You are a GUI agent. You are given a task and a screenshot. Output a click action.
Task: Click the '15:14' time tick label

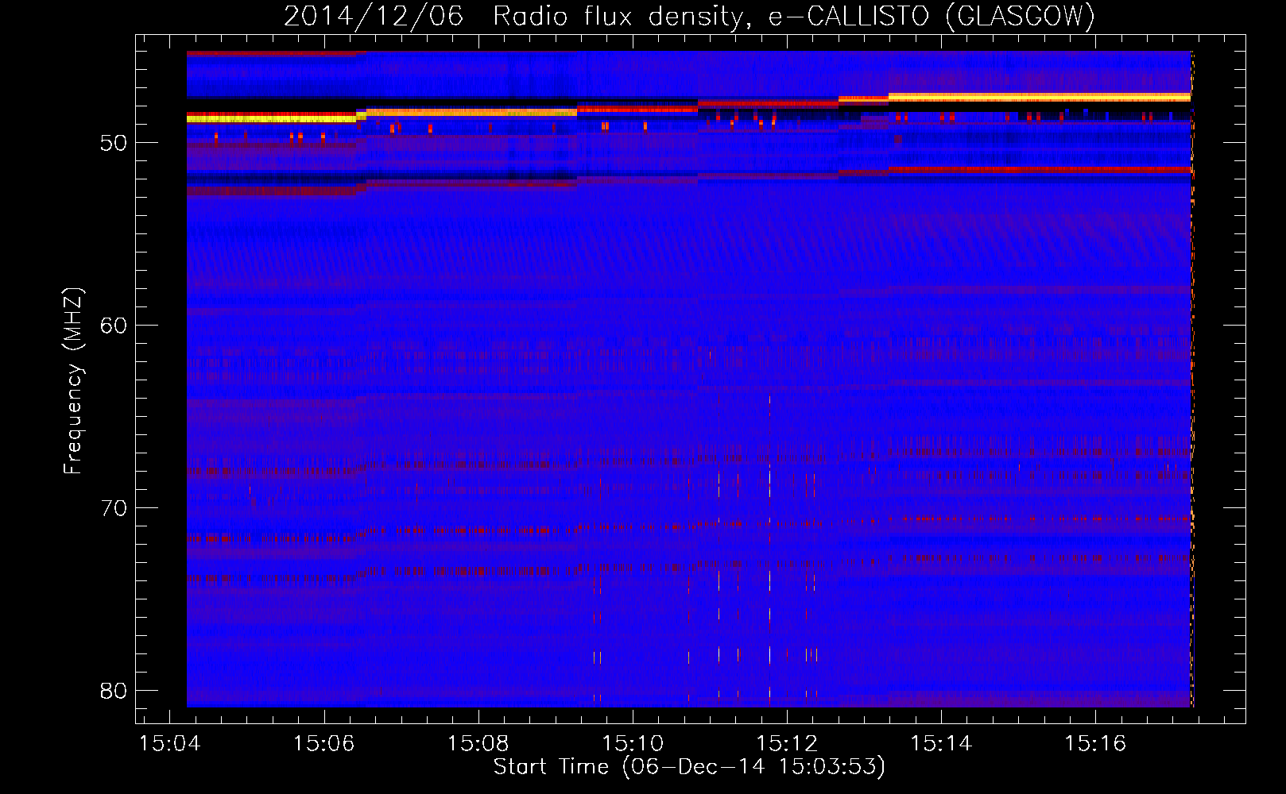click(x=941, y=744)
